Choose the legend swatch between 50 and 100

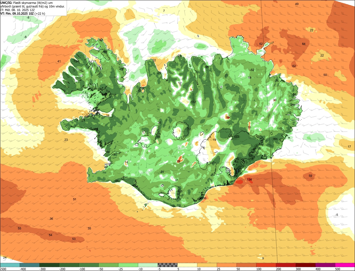click(246, 265)
